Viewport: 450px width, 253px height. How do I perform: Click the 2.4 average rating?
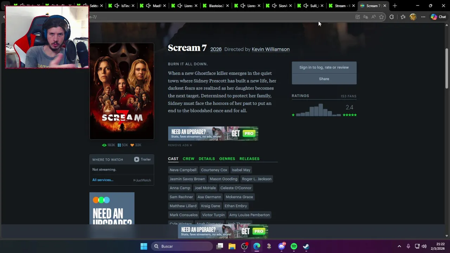pyautogui.click(x=349, y=108)
